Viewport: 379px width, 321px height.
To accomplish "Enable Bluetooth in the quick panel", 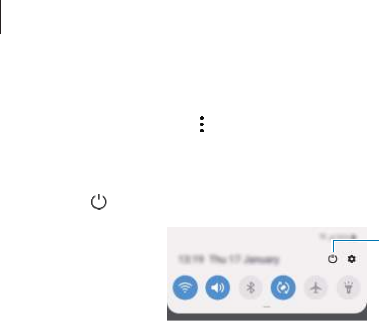I will tap(251, 288).
